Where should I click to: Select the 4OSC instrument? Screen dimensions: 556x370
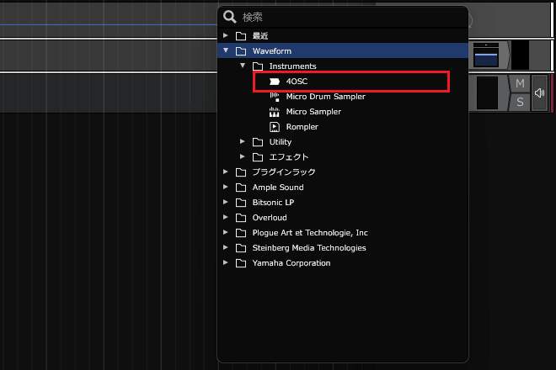tap(296, 82)
